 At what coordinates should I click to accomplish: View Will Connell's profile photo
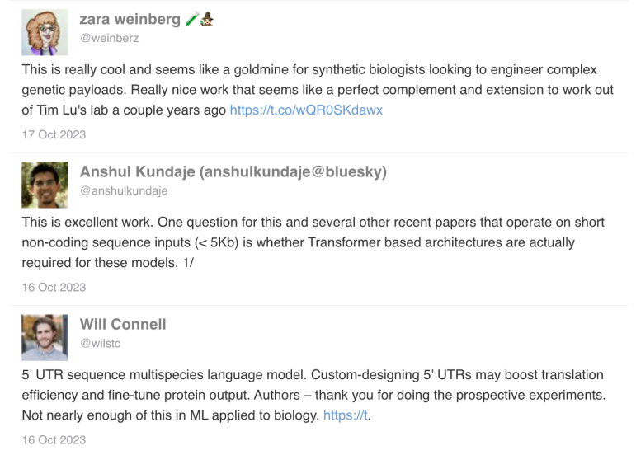45,337
